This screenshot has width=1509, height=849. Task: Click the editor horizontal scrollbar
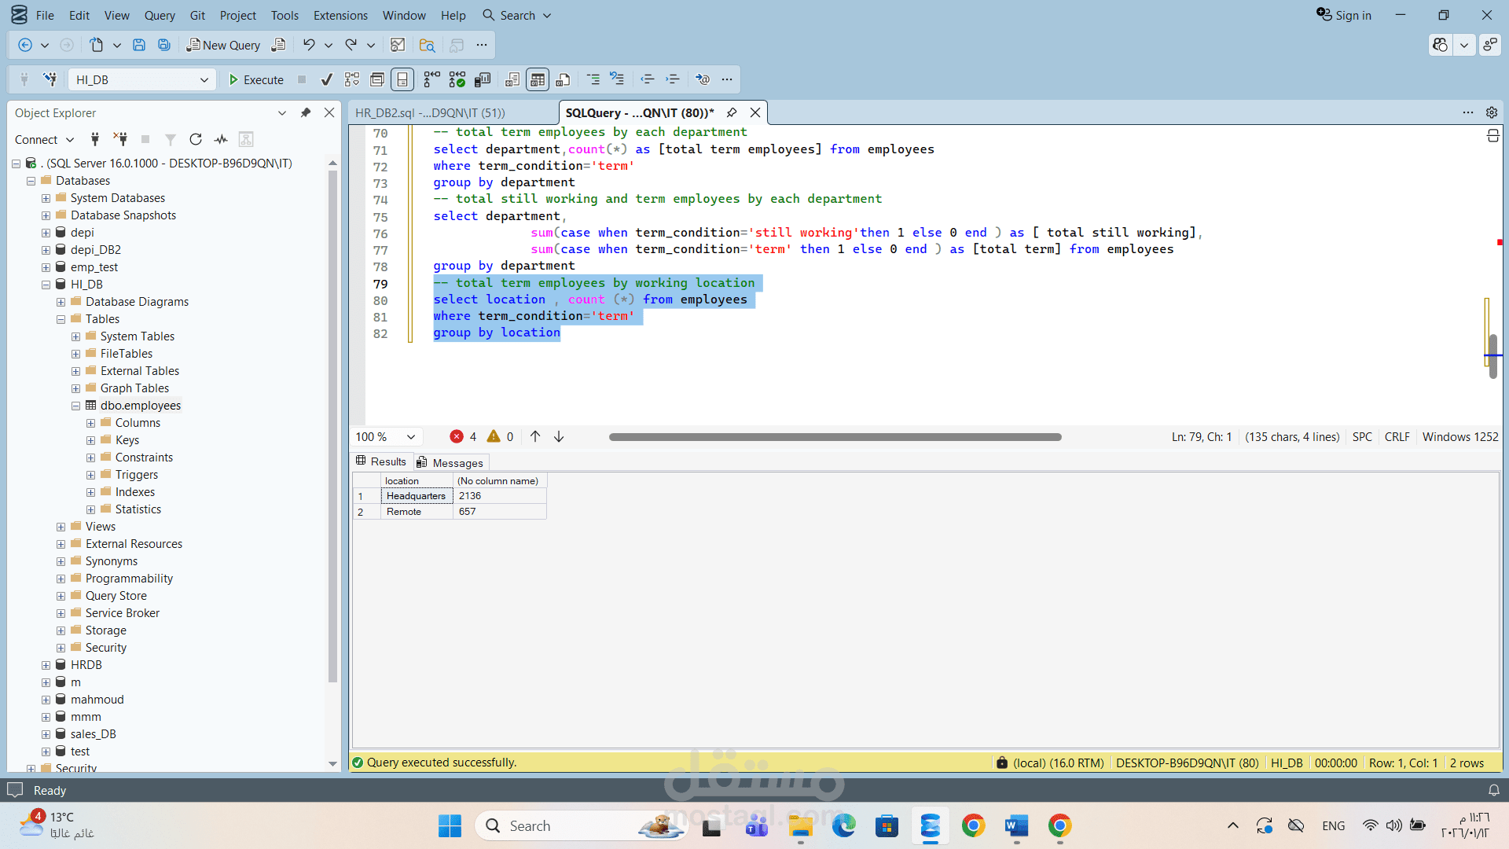click(x=835, y=436)
